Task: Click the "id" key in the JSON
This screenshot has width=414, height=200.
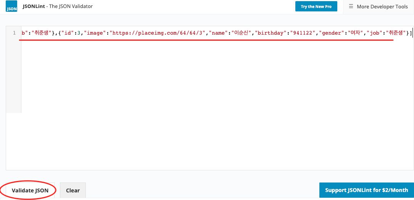Action: [67, 33]
